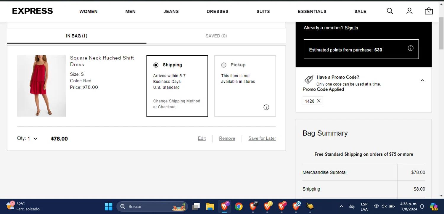Click the Free Standard Shipping notice
The image size is (444, 214).
(364, 154)
